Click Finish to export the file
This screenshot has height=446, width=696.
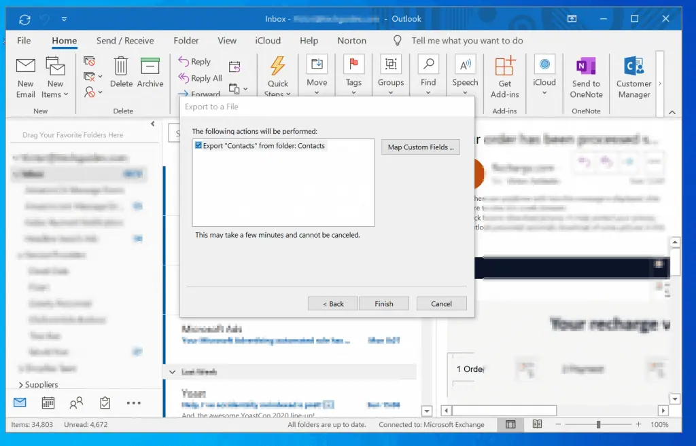(x=383, y=303)
